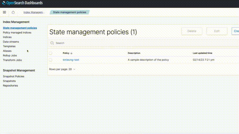Select State management policies breadcrumb
Image resolution: width=239 pixels, height=134 pixels.
click(70, 12)
